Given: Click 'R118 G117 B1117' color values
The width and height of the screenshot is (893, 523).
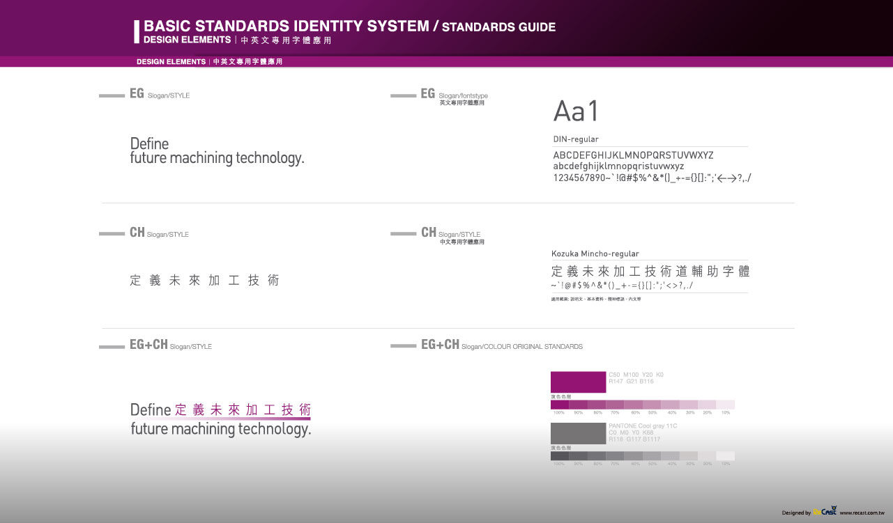Looking at the screenshot, I should (x=634, y=439).
